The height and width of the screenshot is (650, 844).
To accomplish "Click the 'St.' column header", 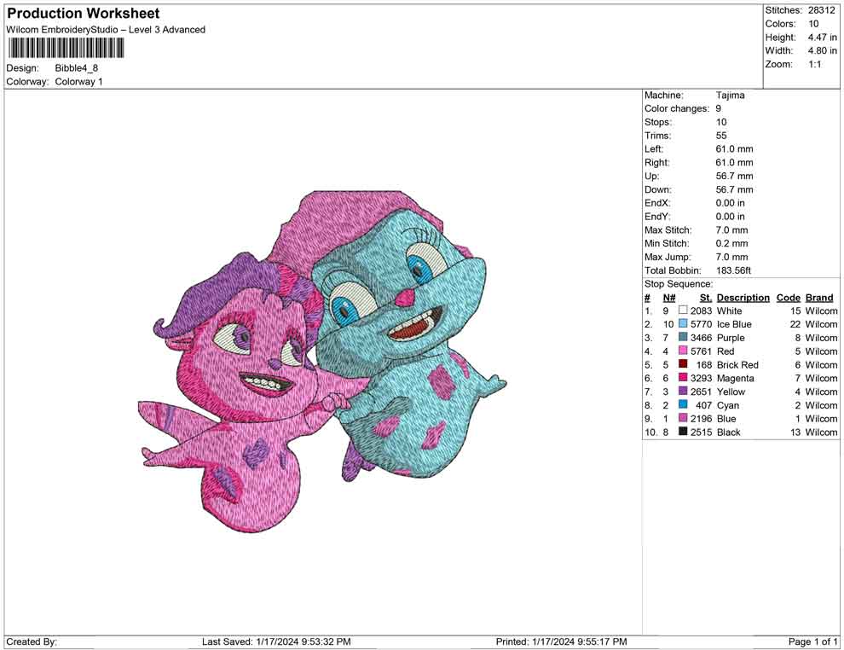I will [706, 298].
